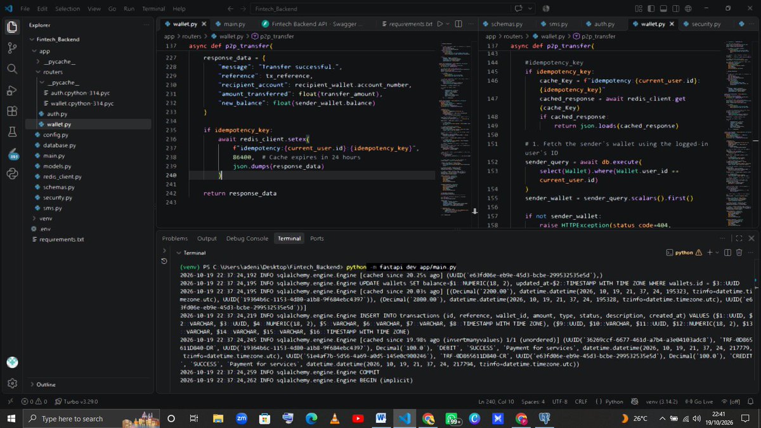Screen dimensions: 761x428
Task: Open the Run file dropdown arrow
Action: click(449, 23)
